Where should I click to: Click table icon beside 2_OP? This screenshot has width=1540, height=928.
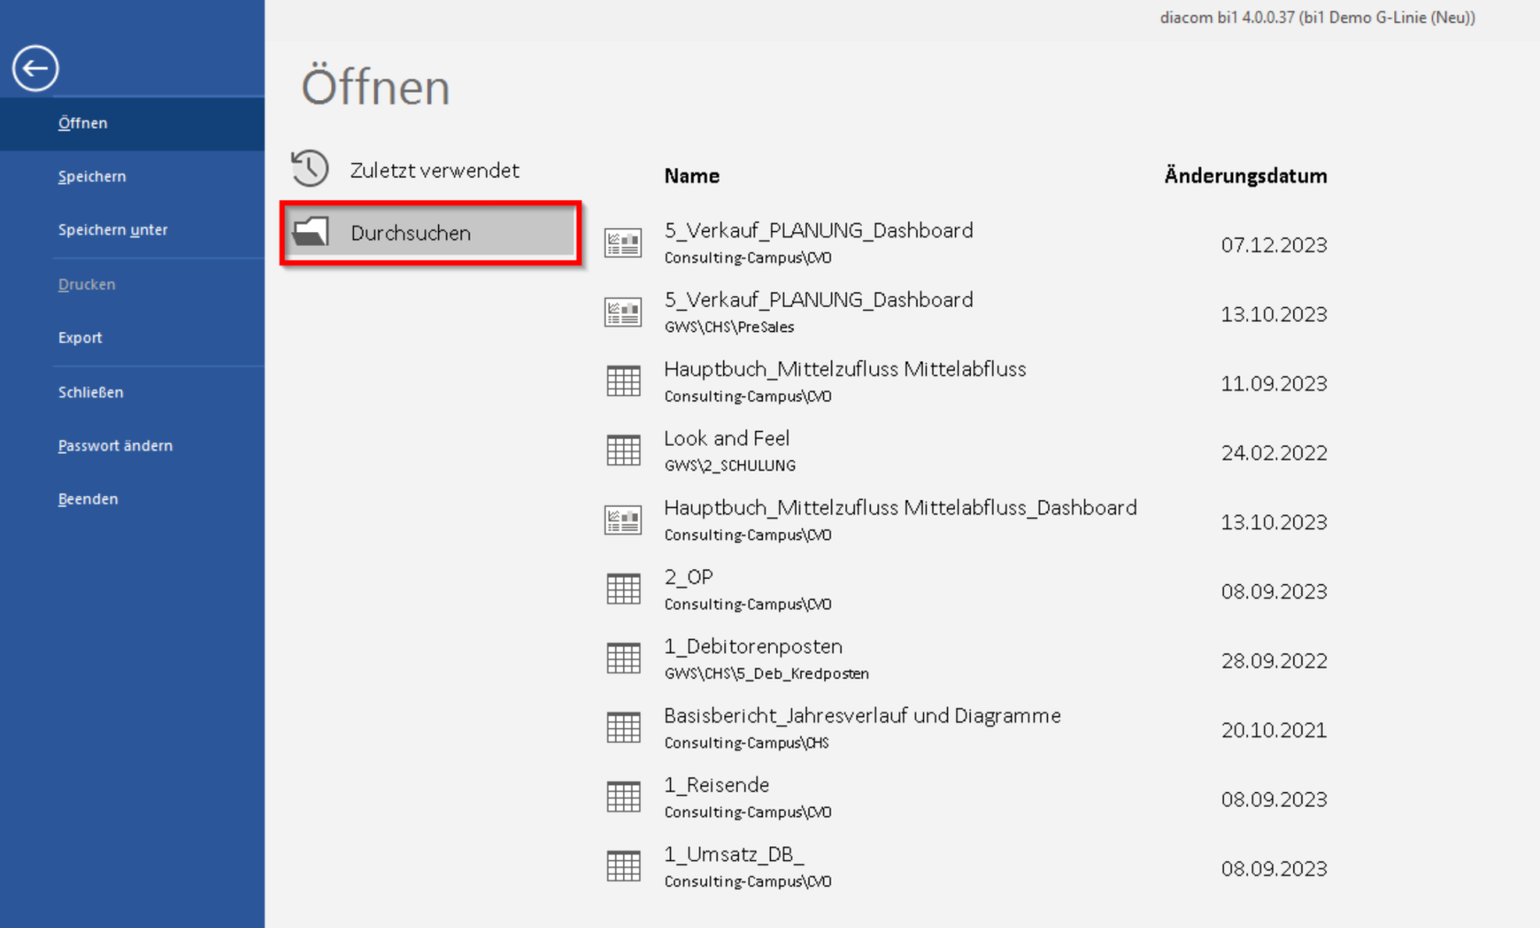(x=623, y=589)
